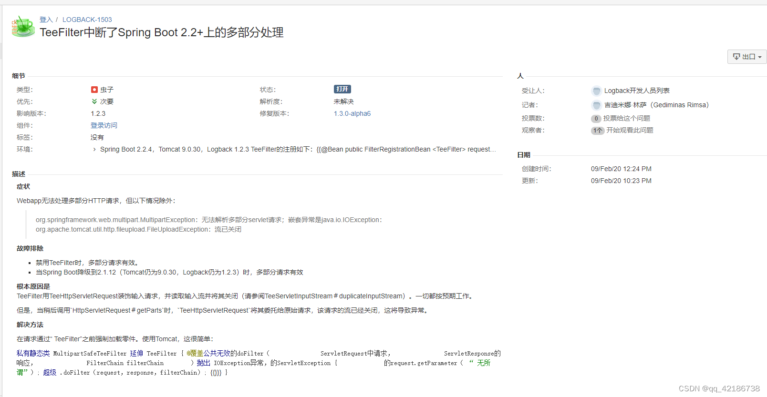Click the environment text Spring Boot 2.2.4

(298, 149)
